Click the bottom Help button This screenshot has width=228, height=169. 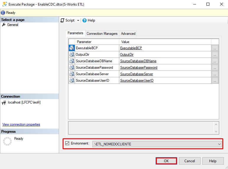(x=213, y=161)
